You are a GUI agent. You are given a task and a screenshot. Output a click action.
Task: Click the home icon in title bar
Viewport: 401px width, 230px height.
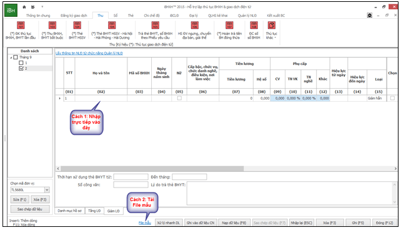pyautogui.click(x=24, y=7)
